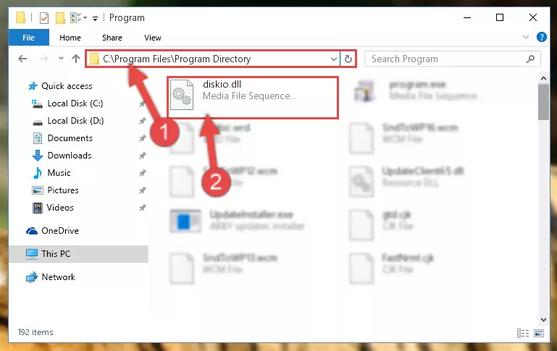Click the pin icon next to Music

[x=143, y=173]
